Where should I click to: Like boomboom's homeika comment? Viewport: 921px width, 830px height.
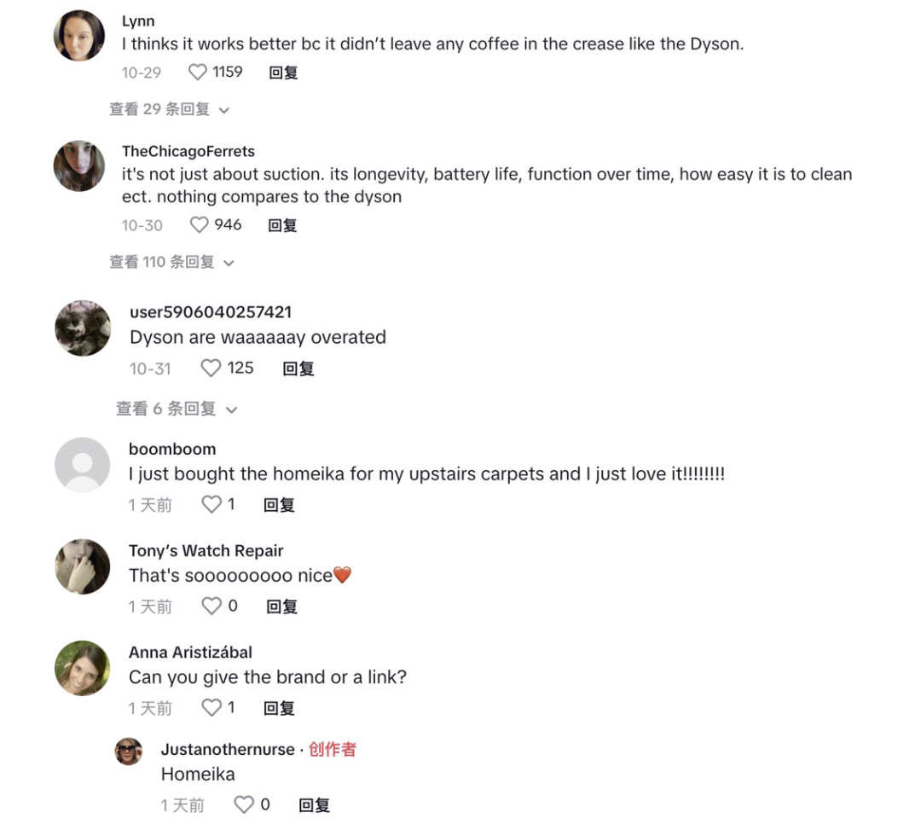(211, 505)
